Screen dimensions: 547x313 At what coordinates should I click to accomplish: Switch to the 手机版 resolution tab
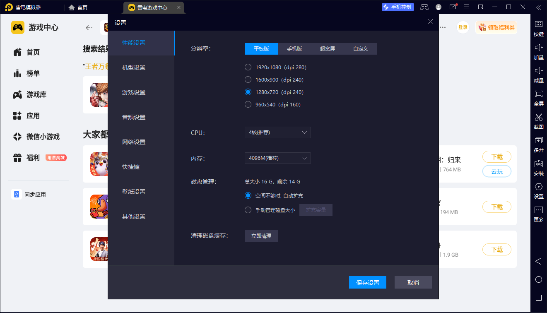294,49
